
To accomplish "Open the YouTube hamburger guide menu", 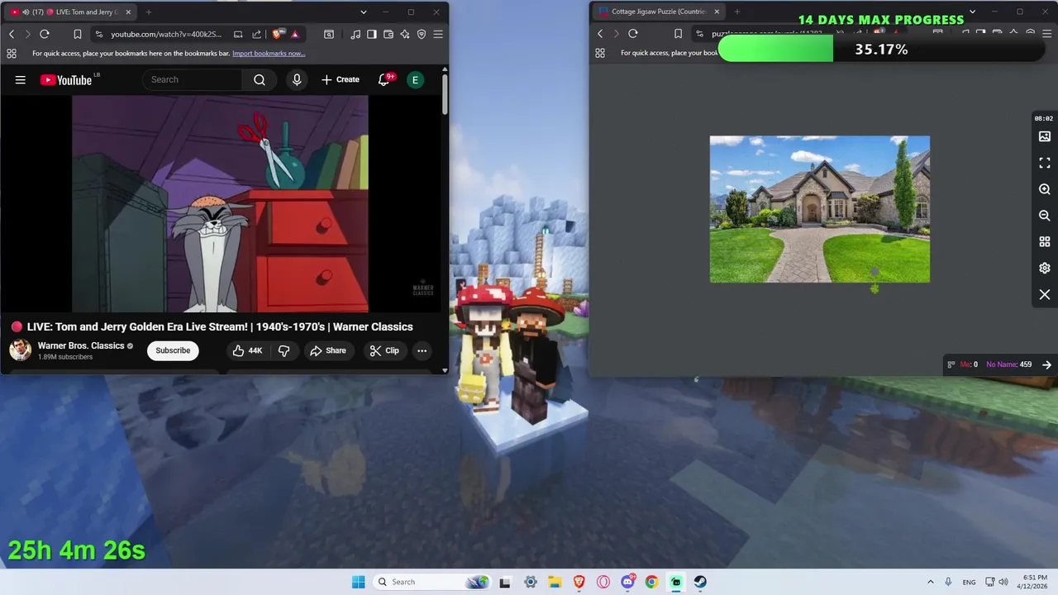I will tap(21, 79).
